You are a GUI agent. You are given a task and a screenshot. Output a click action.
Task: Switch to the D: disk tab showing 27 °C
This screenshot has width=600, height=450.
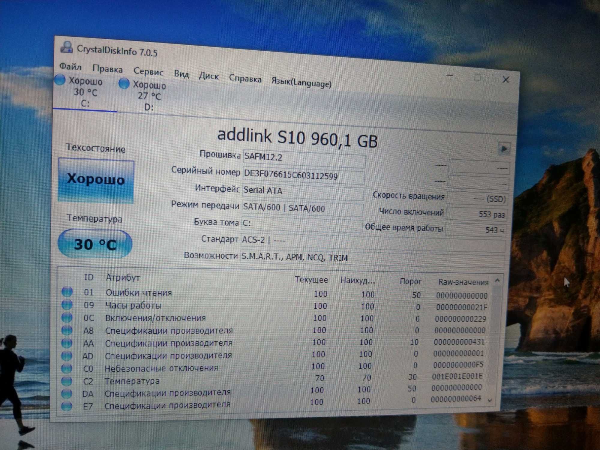149,96
